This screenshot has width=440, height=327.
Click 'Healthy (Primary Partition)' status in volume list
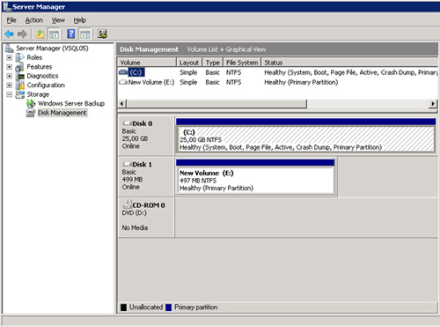(x=301, y=82)
